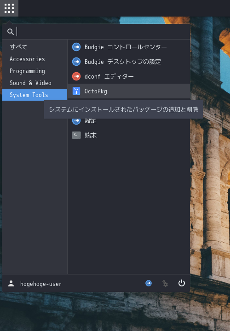Select the Accessories category
The height and width of the screenshot is (331, 230).
tap(34, 59)
